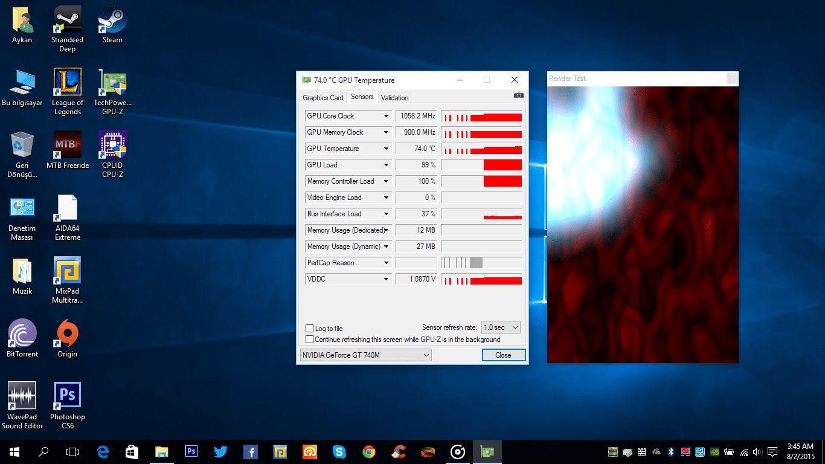825x464 pixels.
Task: Open the VDDC sensor dropdown
Action: tap(387, 279)
